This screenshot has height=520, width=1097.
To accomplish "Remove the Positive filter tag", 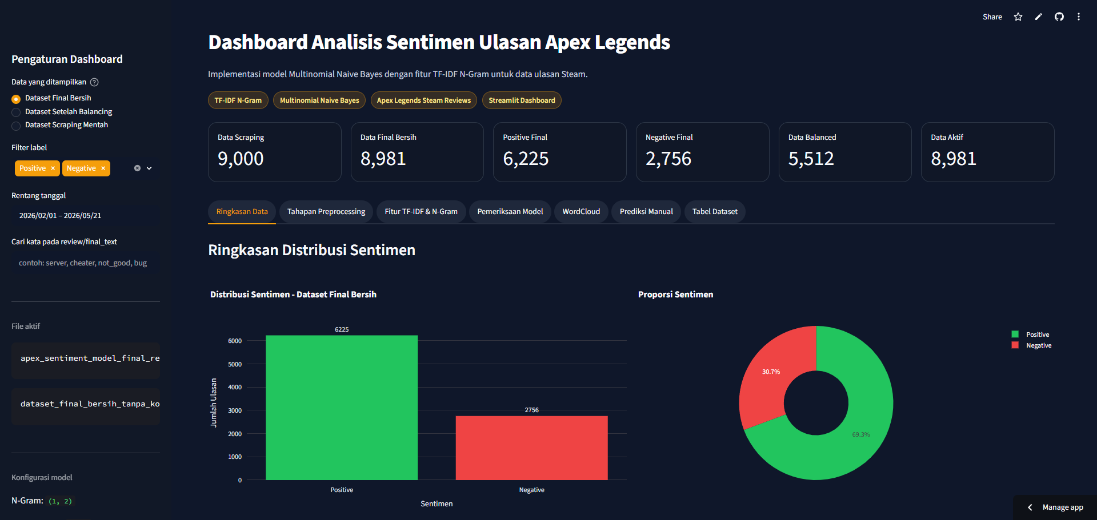I will (x=53, y=168).
